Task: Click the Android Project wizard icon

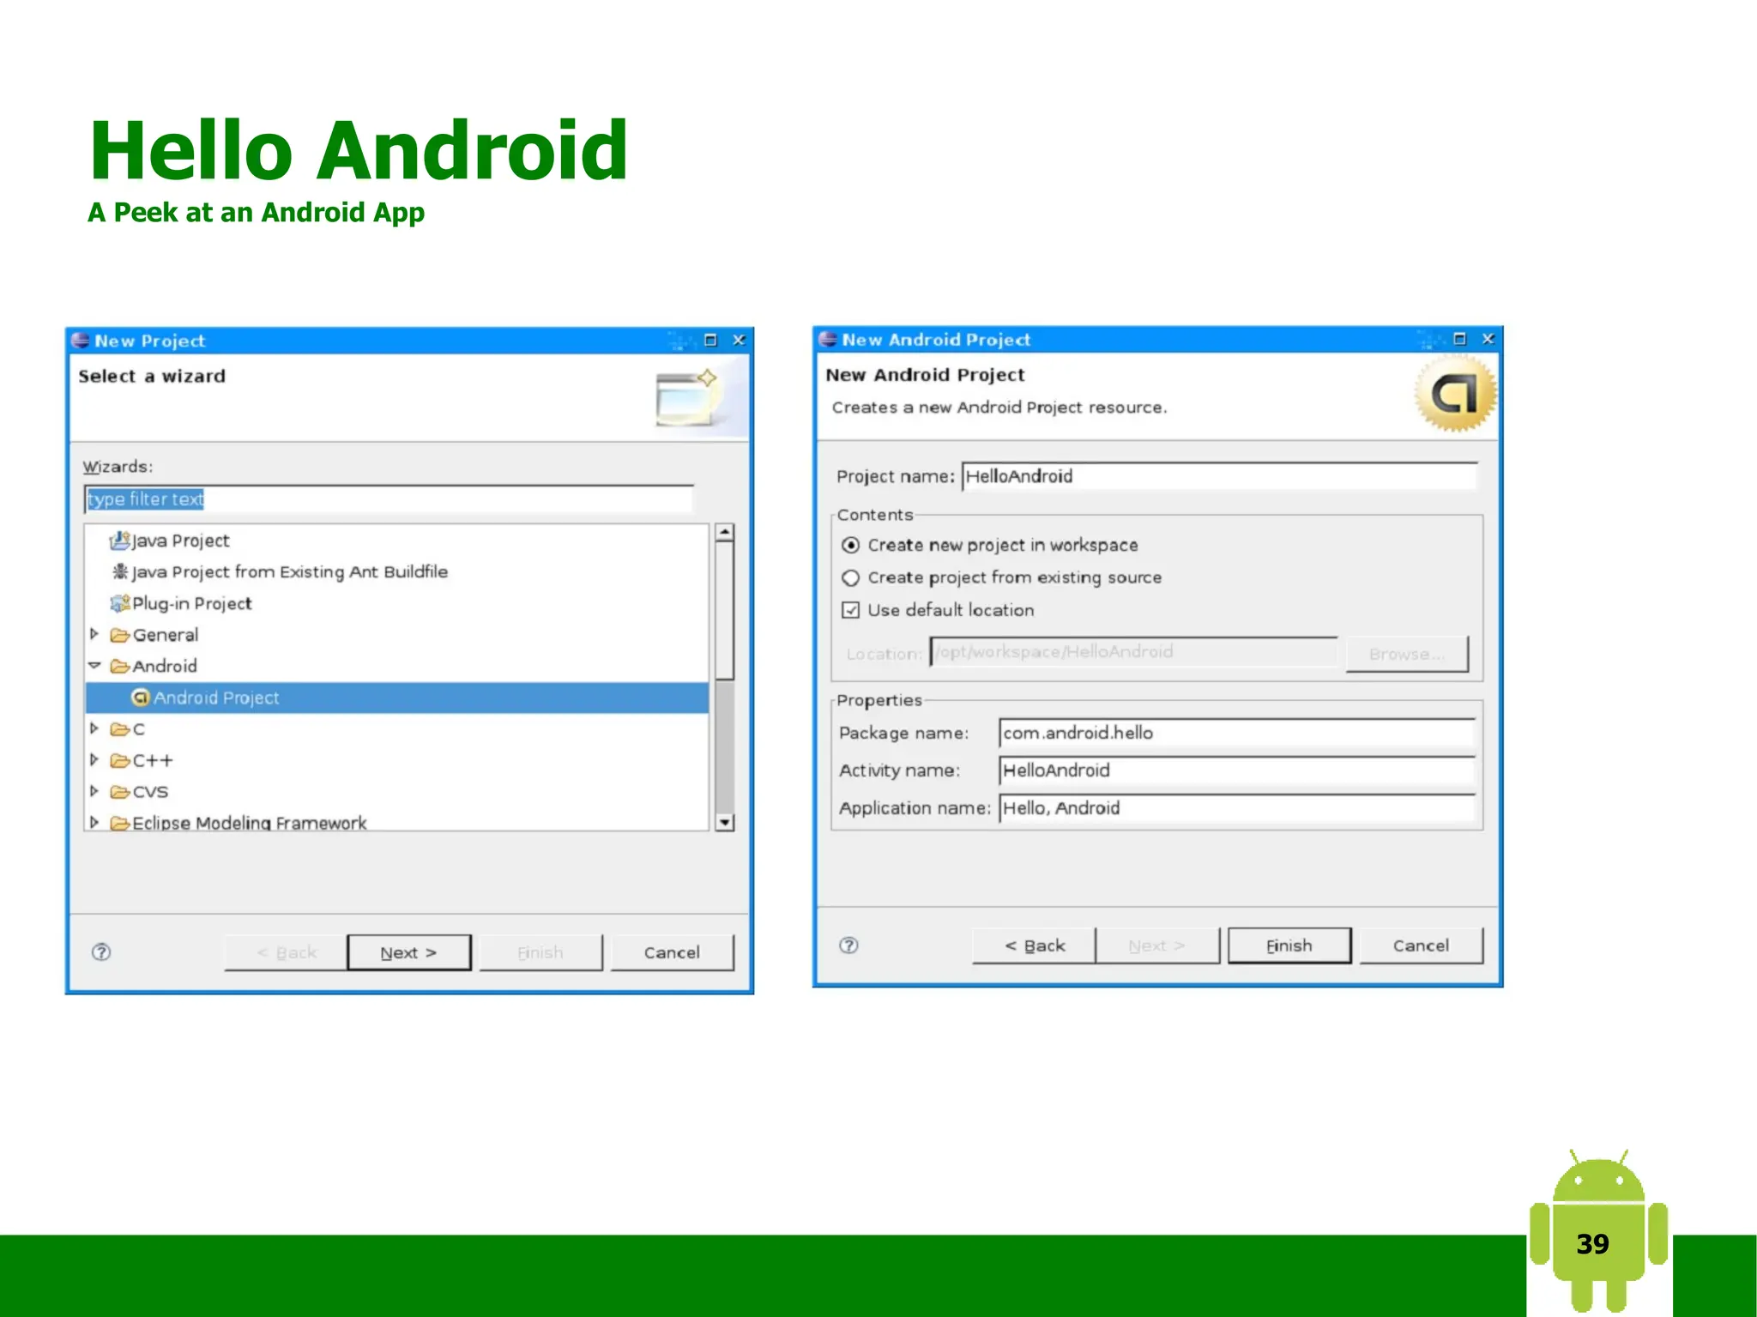Action: coord(141,698)
